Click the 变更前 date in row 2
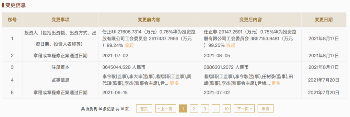This screenshot has width=350, height=117. (x=115, y=56)
